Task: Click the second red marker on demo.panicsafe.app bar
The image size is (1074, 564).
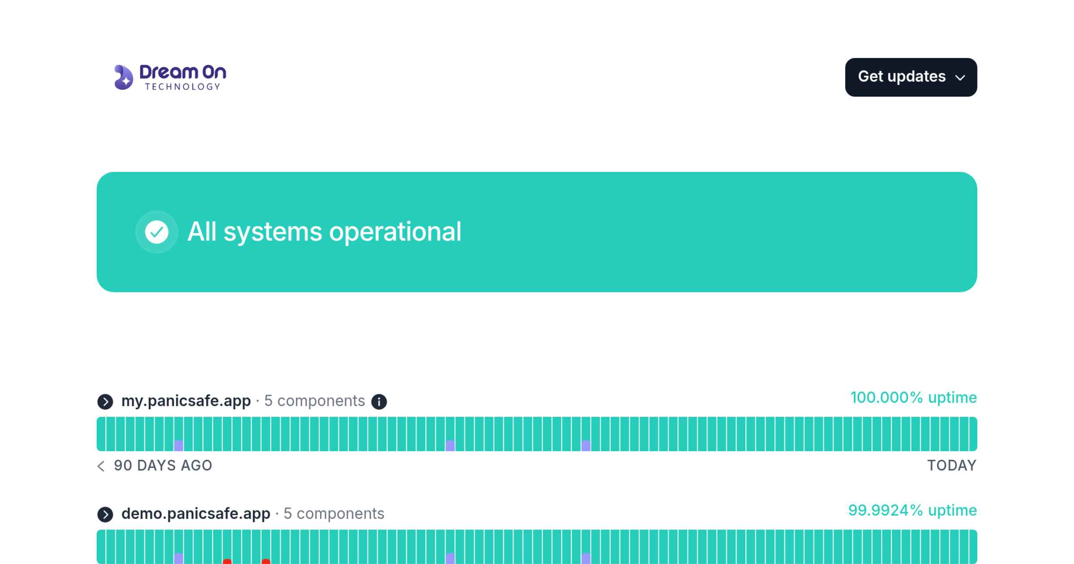Action: 266,561
